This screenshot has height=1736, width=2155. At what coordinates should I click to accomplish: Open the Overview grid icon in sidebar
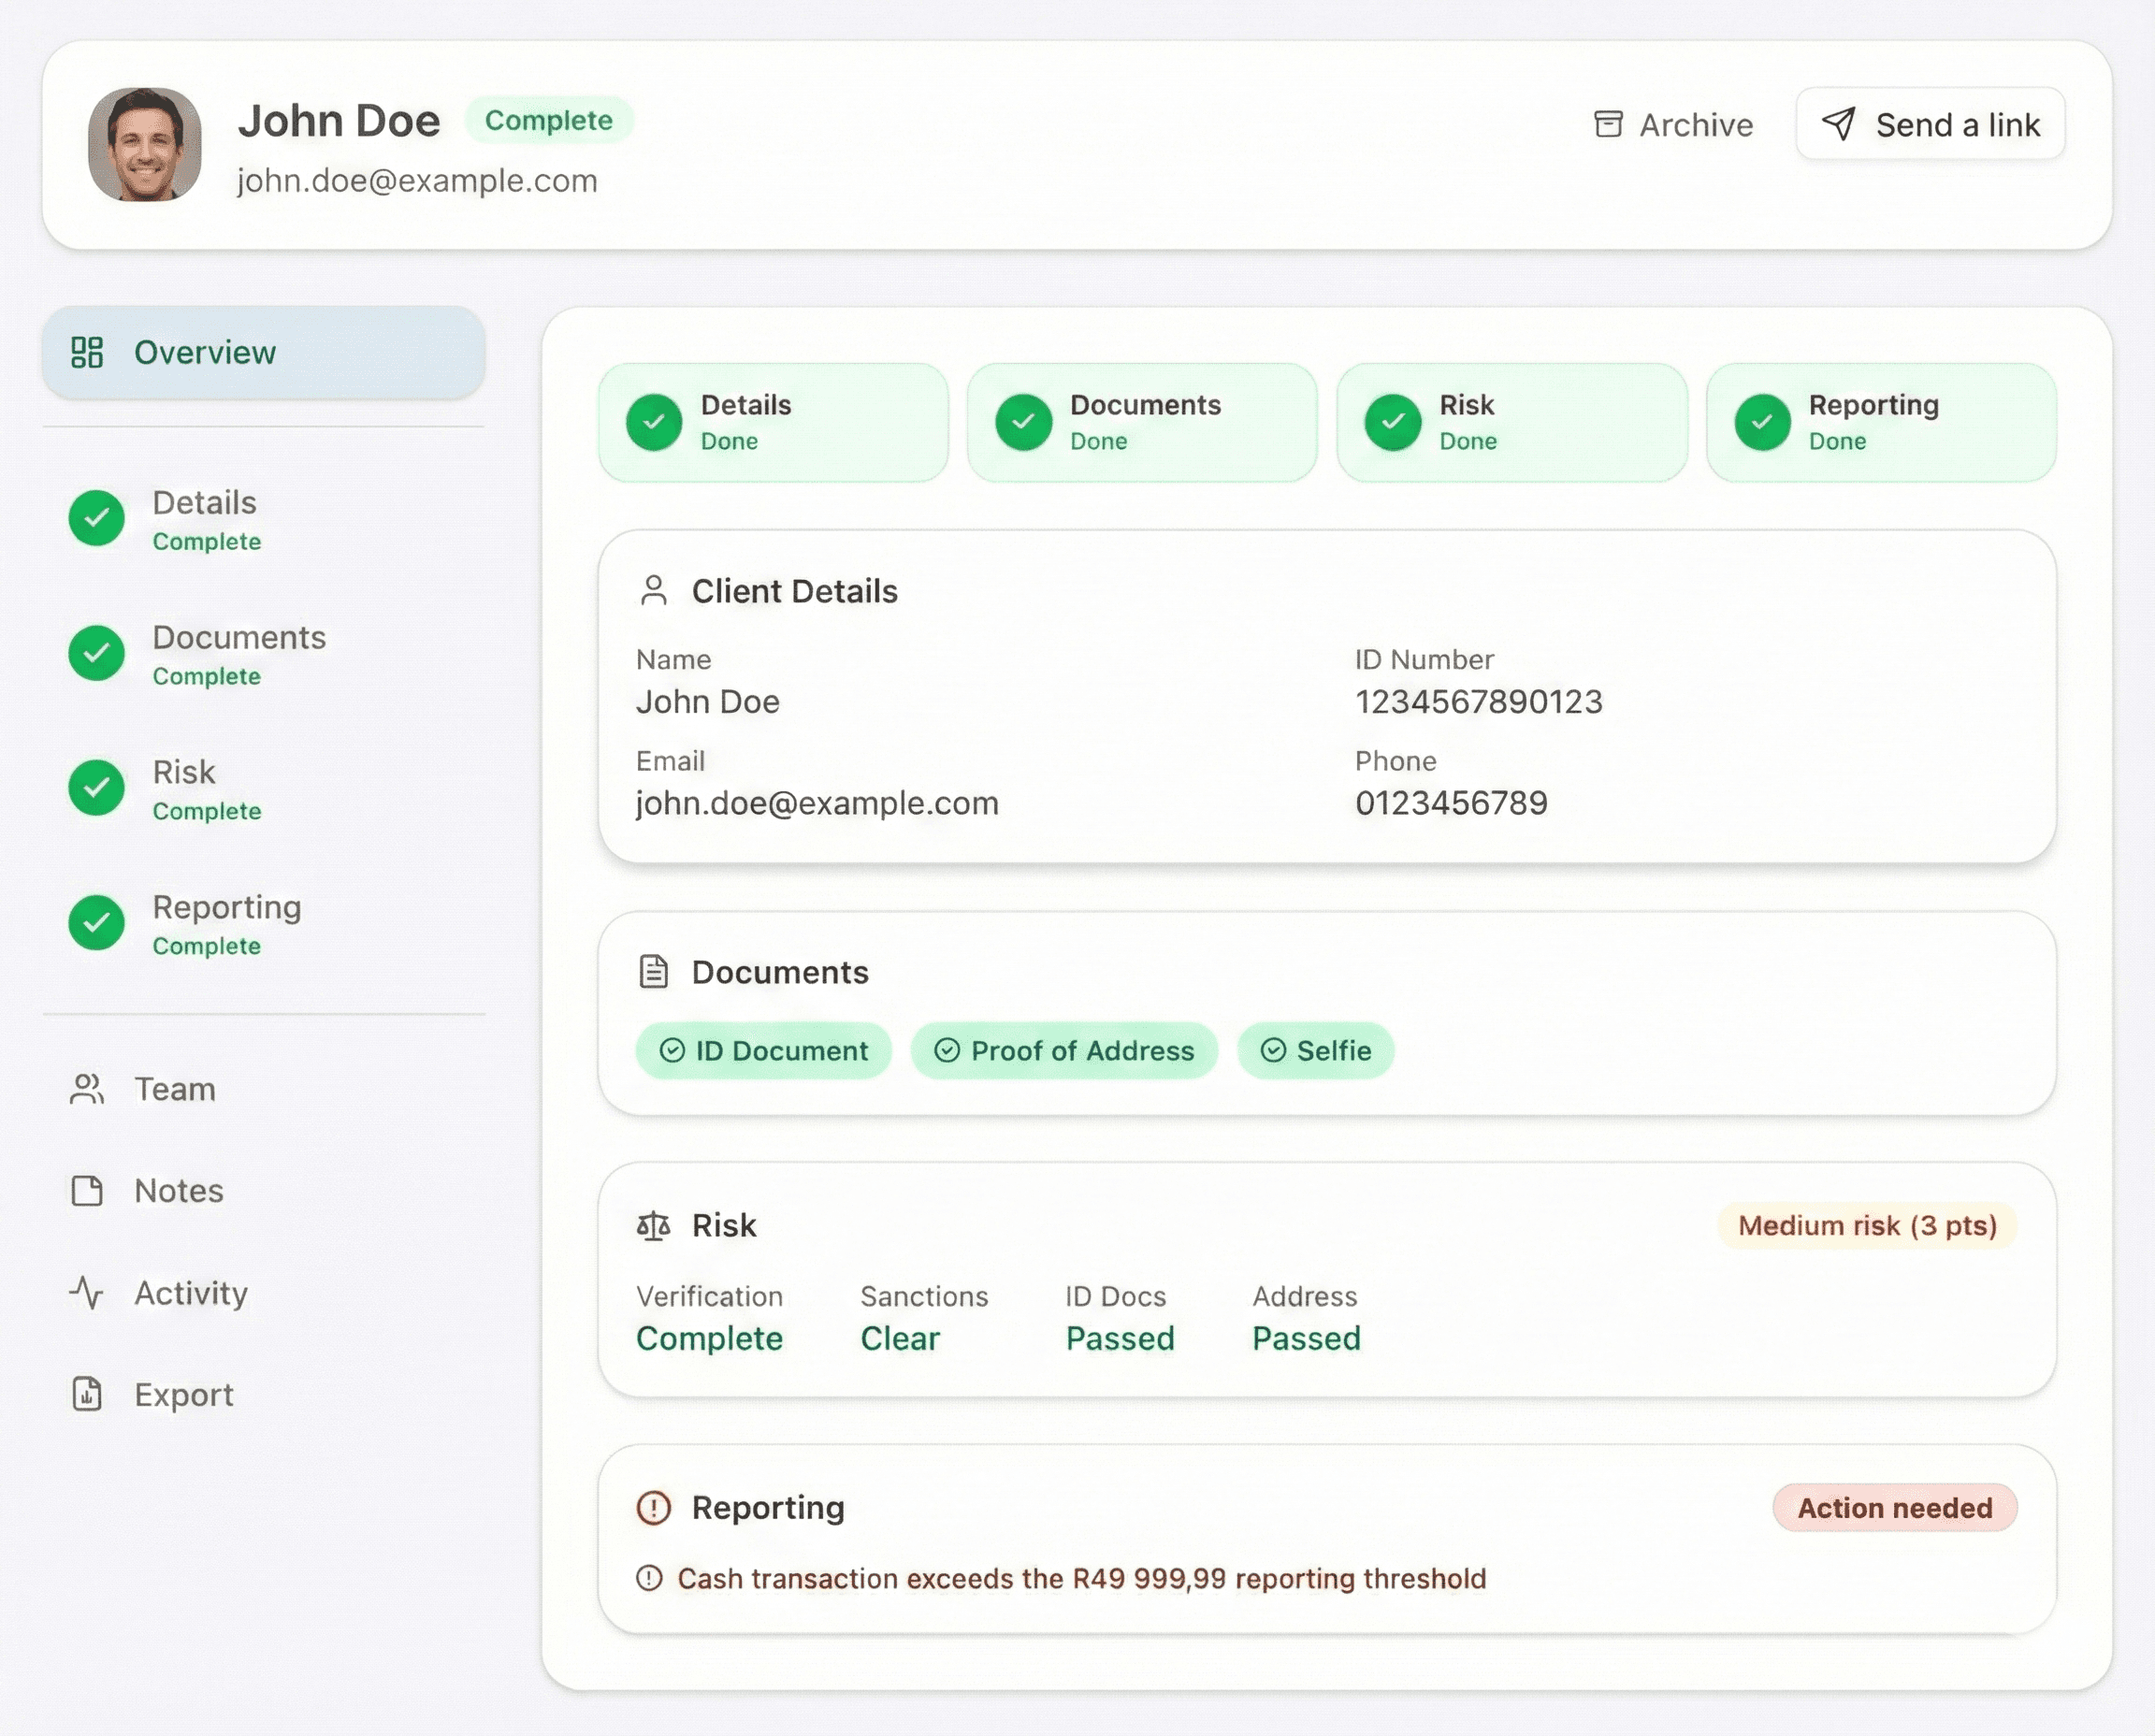tap(88, 352)
